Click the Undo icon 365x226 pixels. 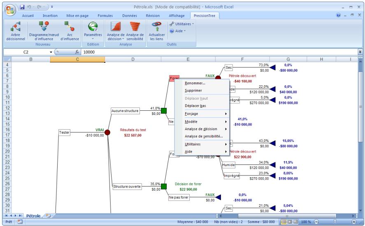click(29, 7)
